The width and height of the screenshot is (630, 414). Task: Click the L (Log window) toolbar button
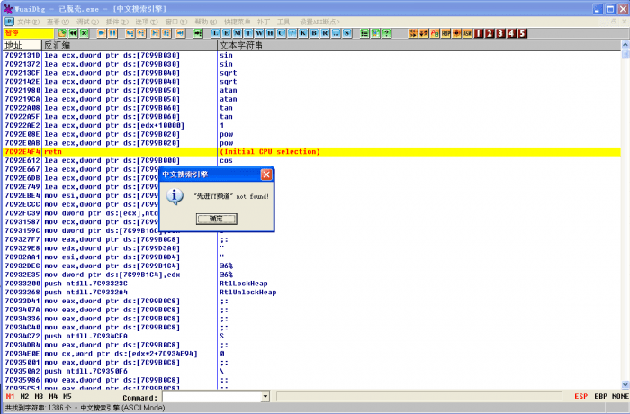tap(214, 33)
